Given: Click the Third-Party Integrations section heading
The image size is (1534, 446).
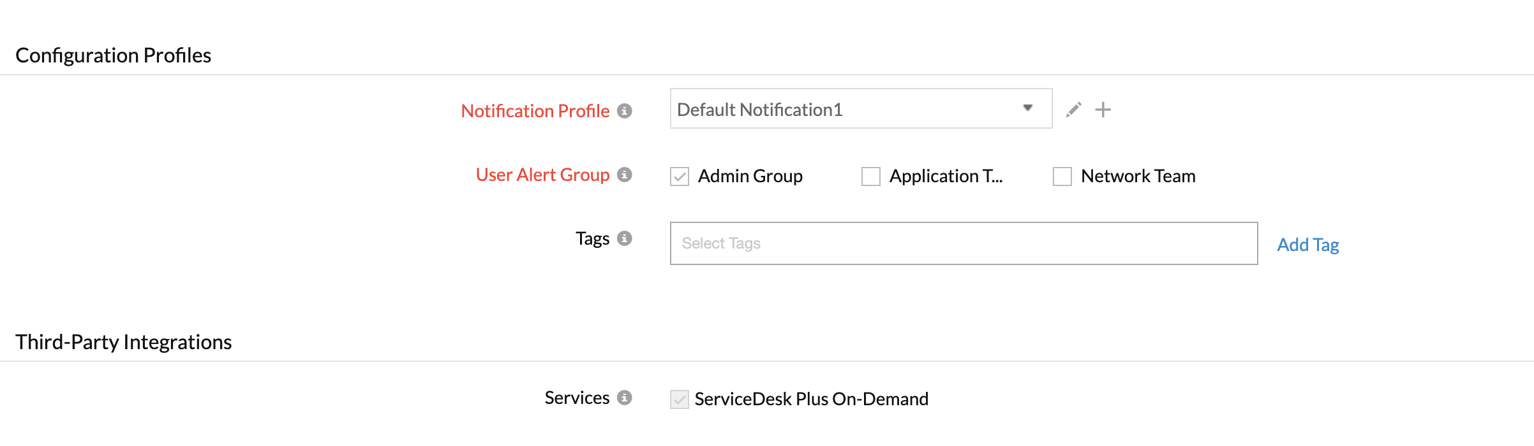Looking at the screenshot, I should (x=123, y=342).
